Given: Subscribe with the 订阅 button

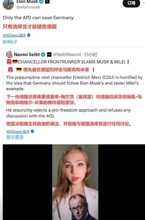Looking at the screenshot, I should click(131, 3).
